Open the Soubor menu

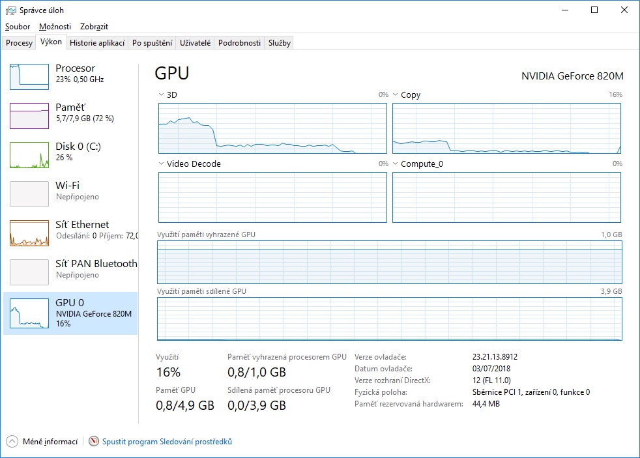pyautogui.click(x=18, y=27)
